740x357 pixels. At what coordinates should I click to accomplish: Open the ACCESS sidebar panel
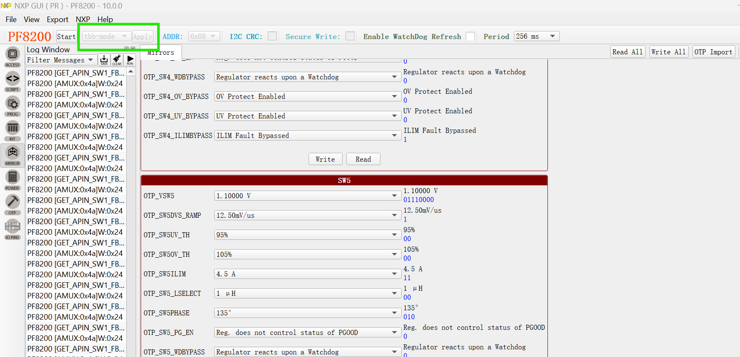12,56
